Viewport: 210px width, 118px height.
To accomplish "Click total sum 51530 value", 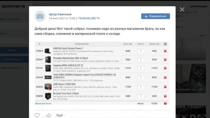I will coord(154,104).
